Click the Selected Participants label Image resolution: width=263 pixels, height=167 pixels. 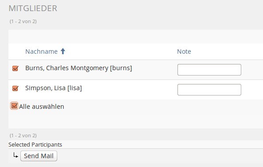click(x=35, y=145)
